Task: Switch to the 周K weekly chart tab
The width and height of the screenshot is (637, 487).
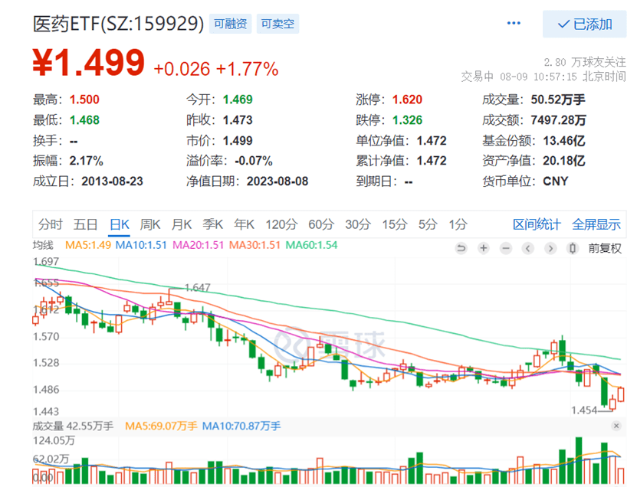Action: (150, 224)
